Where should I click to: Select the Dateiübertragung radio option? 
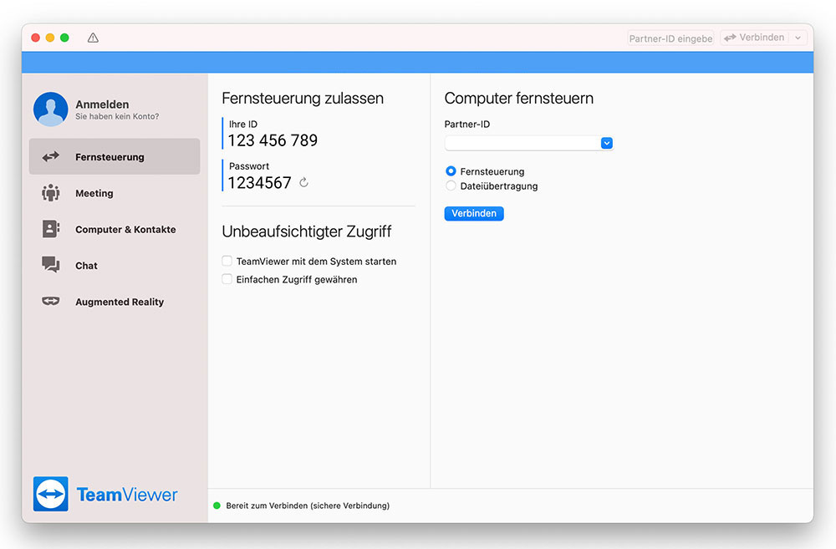pyautogui.click(x=451, y=186)
